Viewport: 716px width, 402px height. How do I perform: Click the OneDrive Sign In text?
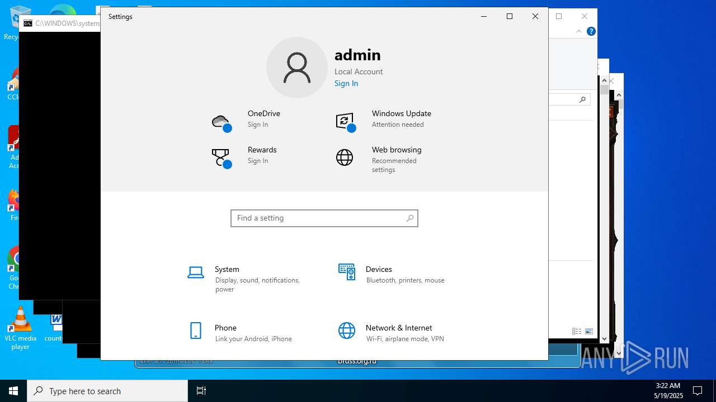(x=258, y=125)
